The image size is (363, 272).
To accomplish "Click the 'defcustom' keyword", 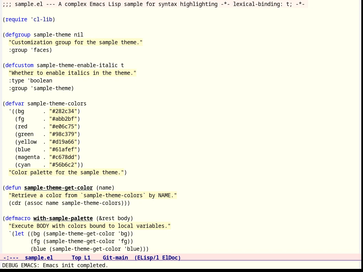I will tap(19, 65).
